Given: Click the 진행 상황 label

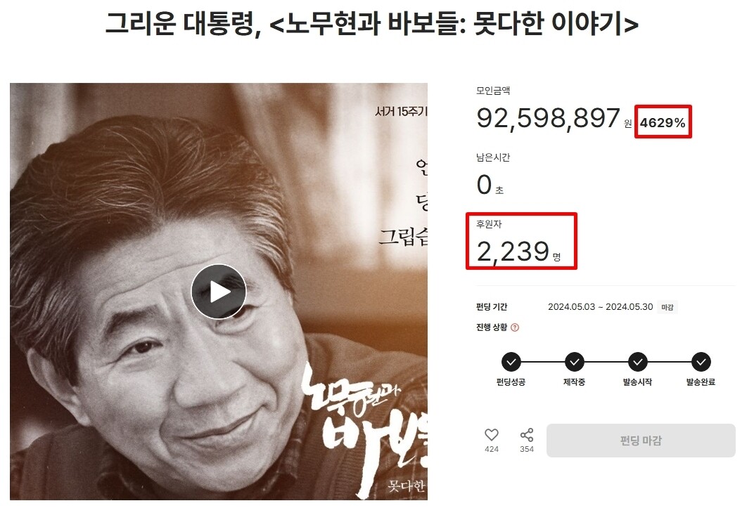Looking at the screenshot, I should click(x=492, y=327).
